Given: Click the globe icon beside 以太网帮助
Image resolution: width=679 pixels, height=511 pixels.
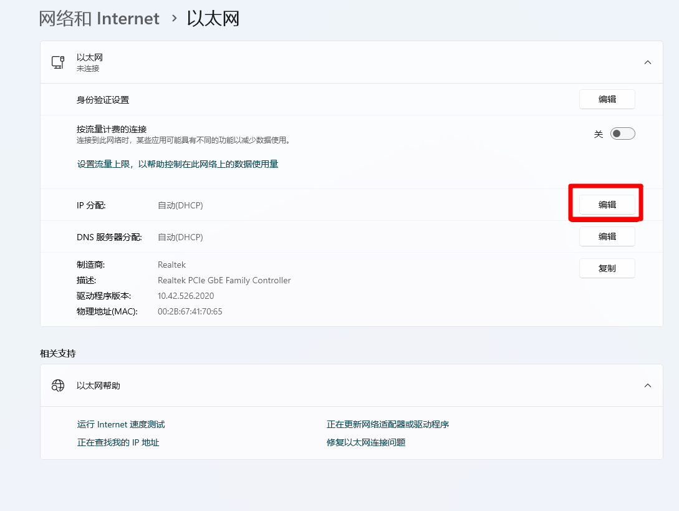Looking at the screenshot, I should tap(58, 386).
